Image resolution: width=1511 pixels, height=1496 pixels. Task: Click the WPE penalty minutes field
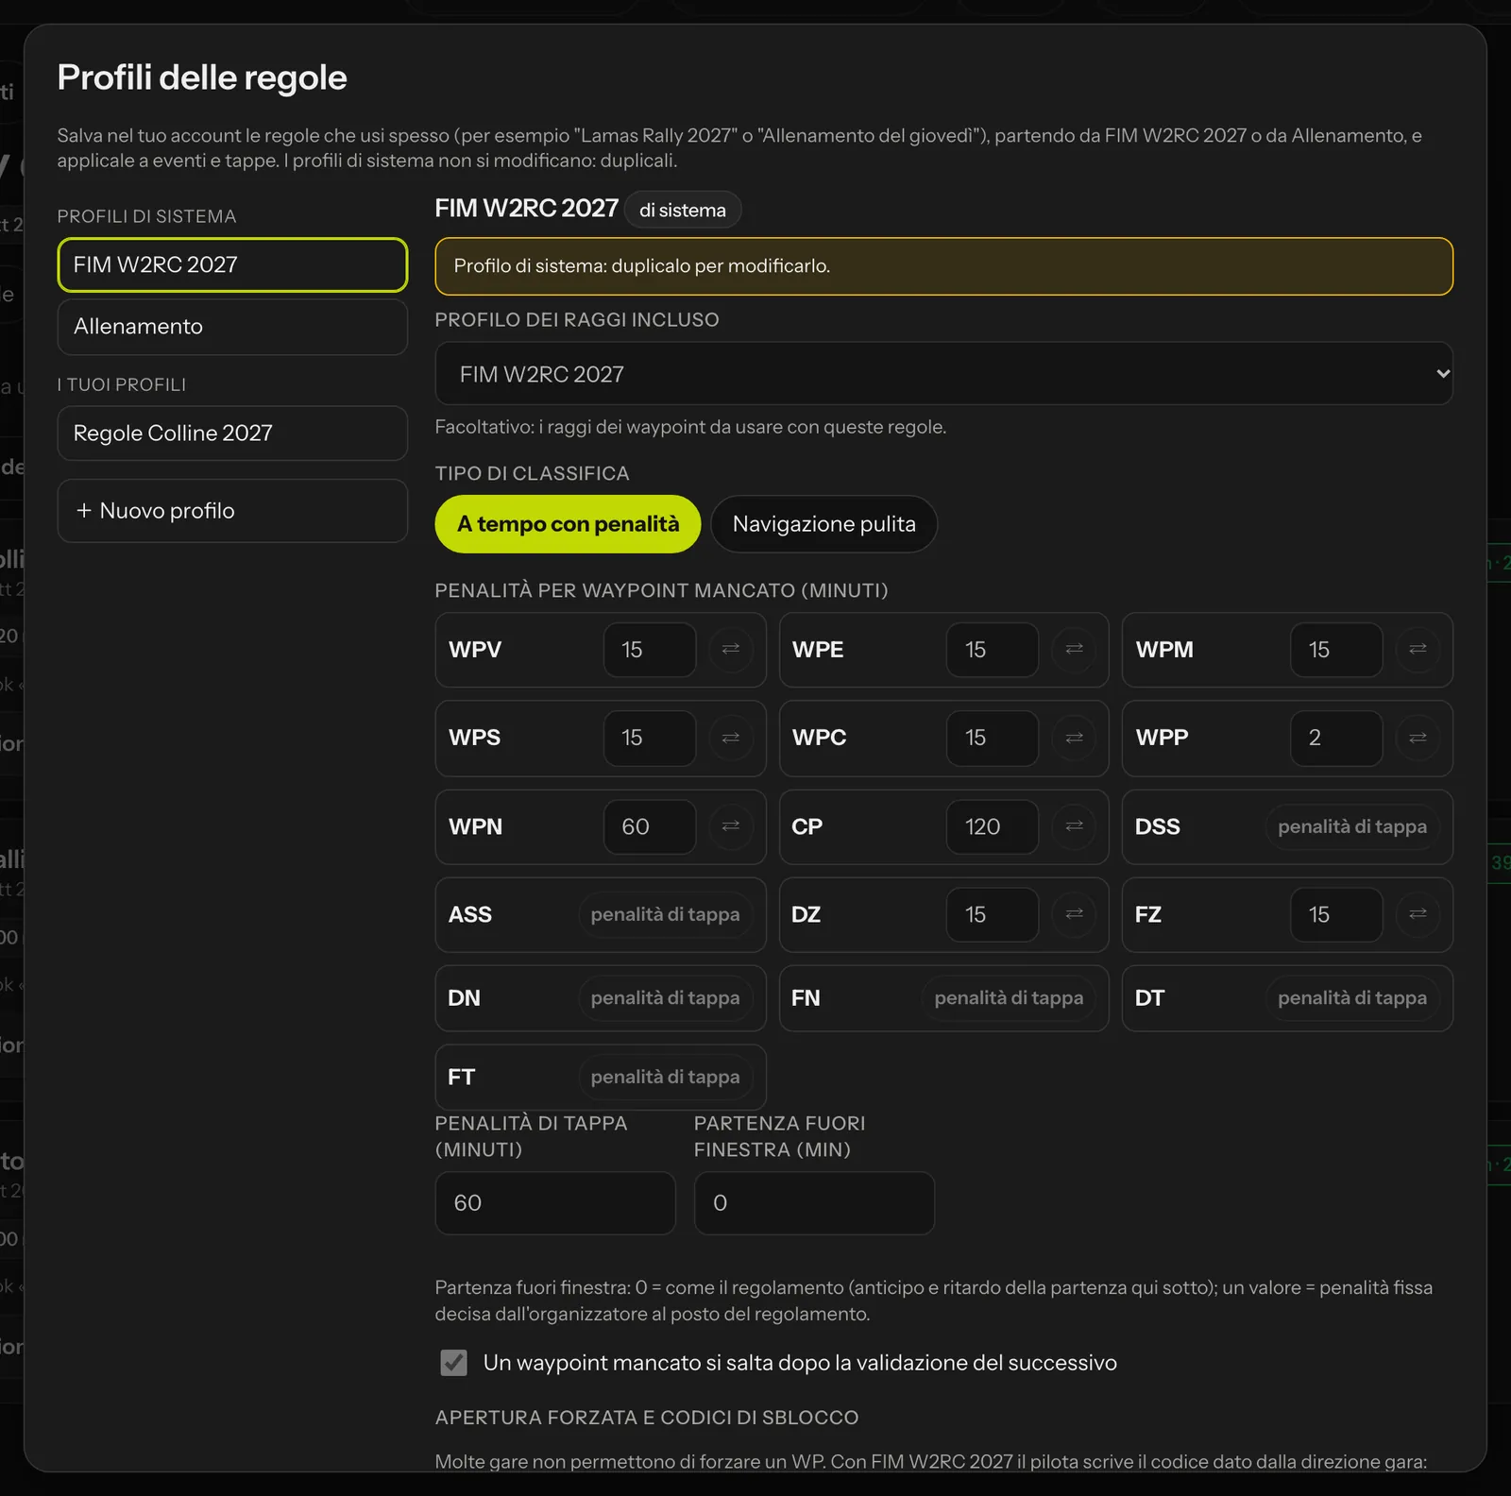(993, 650)
